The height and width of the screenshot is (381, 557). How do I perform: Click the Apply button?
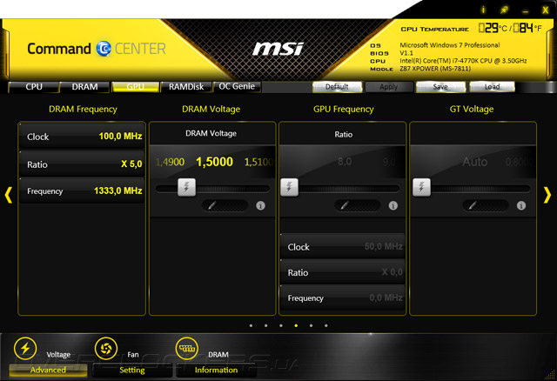[x=389, y=87]
